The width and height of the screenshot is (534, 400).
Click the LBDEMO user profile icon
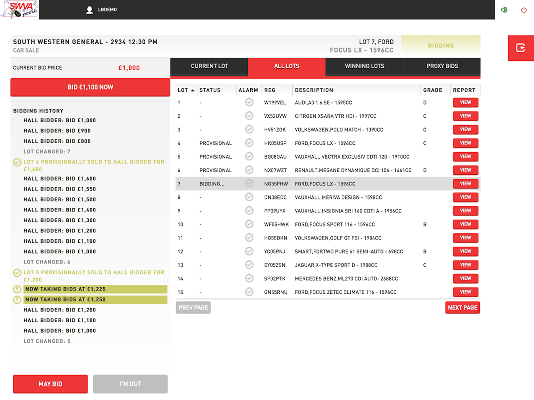pos(90,10)
